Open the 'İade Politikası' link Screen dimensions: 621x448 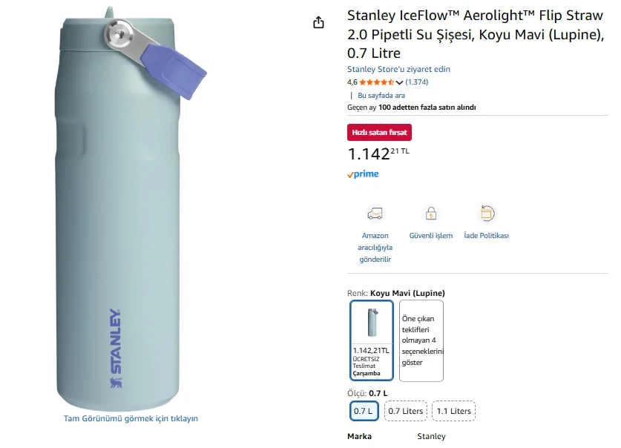pos(487,236)
